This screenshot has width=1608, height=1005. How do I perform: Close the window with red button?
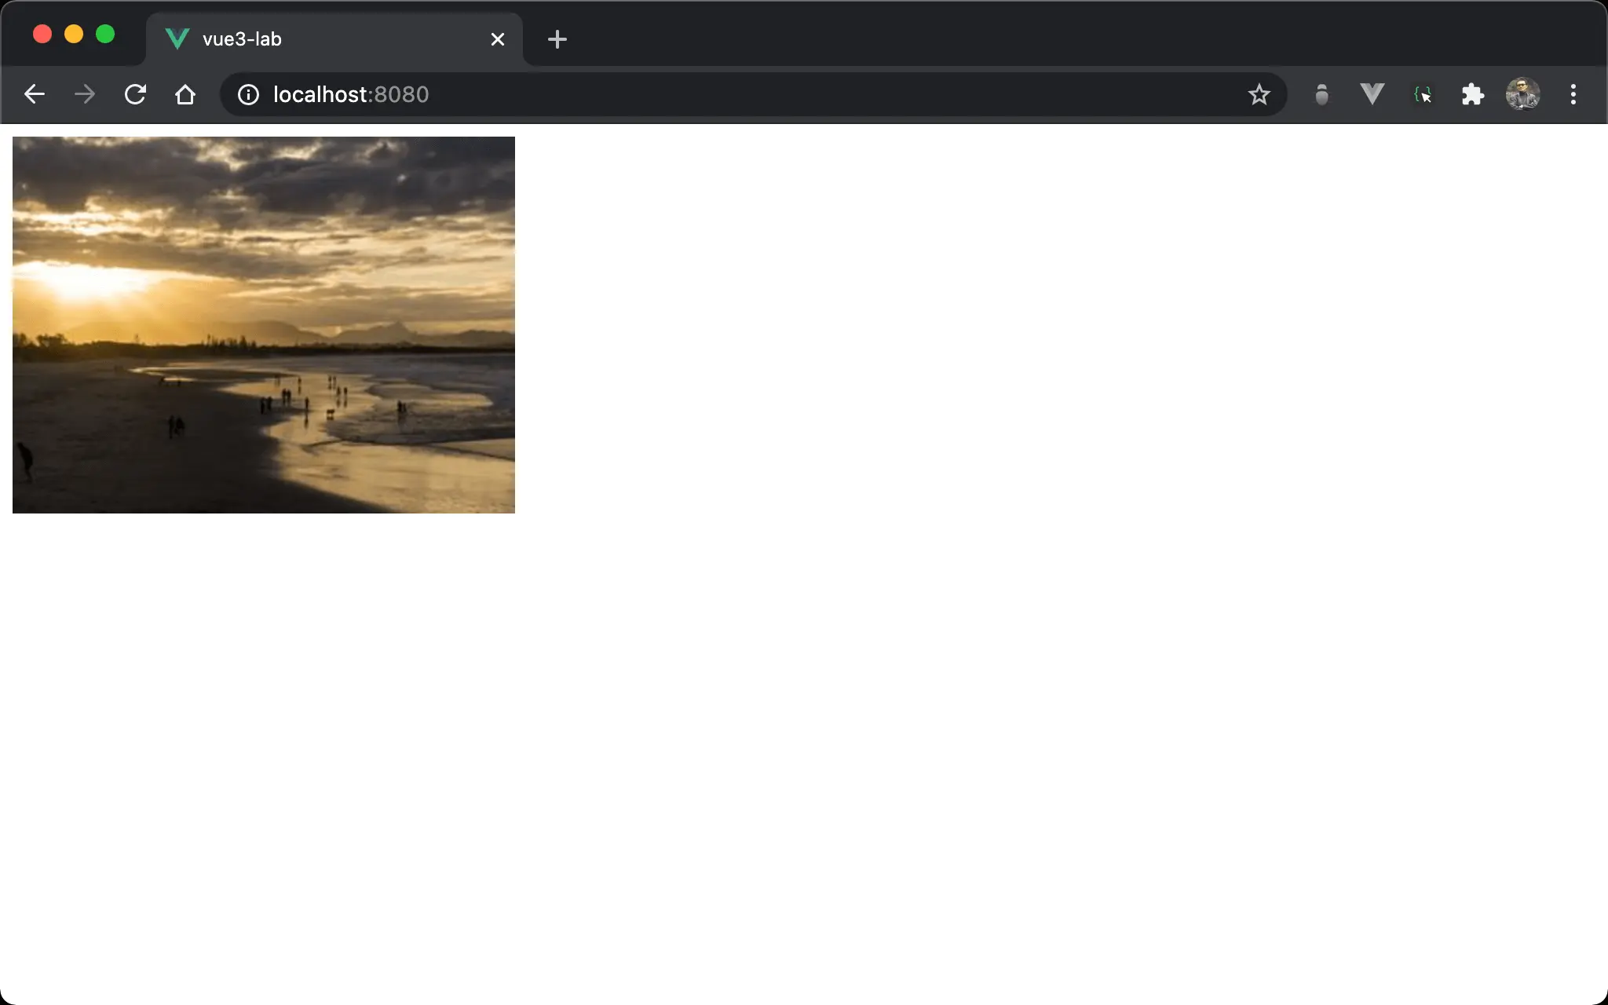coord(42,34)
